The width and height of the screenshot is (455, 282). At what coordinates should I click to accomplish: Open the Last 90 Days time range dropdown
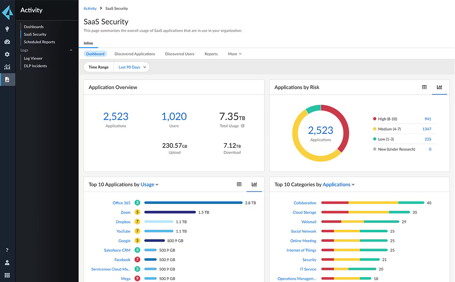tap(132, 67)
